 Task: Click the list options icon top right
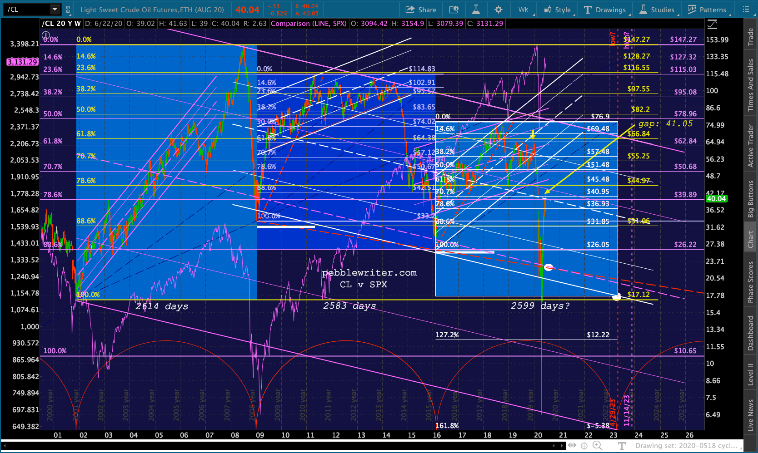(x=746, y=10)
